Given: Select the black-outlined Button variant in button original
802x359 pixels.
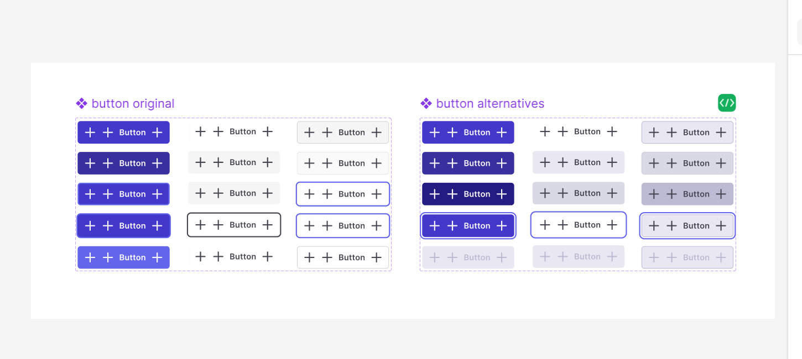Looking at the screenshot, I should (x=234, y=225).
